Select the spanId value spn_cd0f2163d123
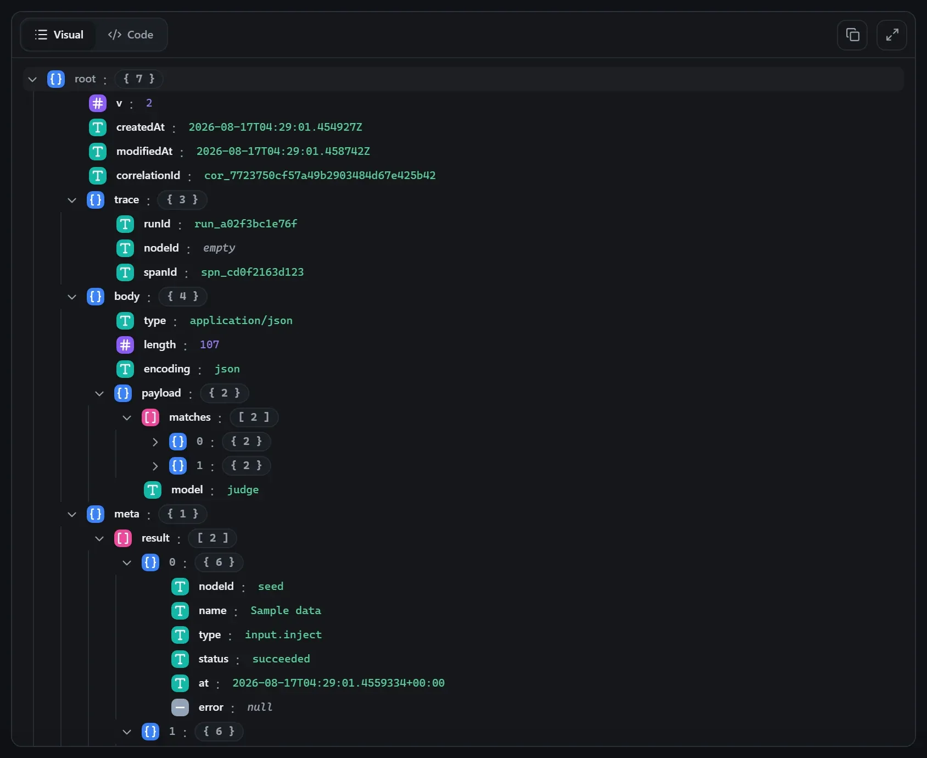Screen dimensions: 927x758 point(252,272)
